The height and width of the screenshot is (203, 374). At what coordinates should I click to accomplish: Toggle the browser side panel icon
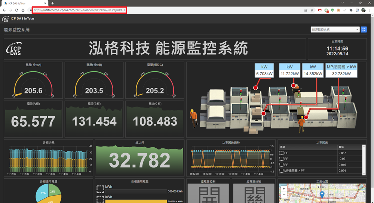(x=357, y=10)
